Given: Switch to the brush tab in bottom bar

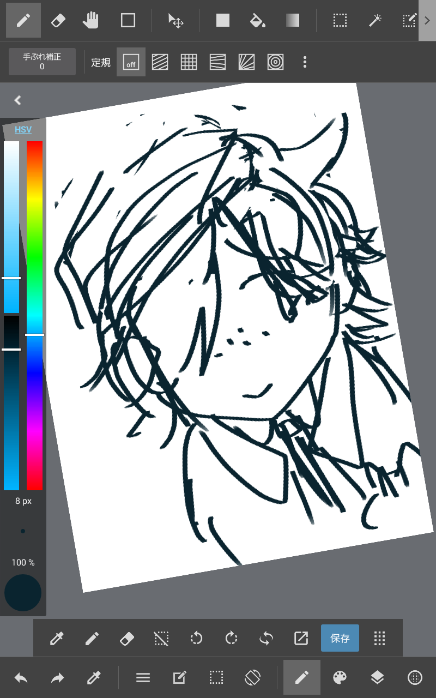Looking at the screenshot, I should pyautogui.click(x=302, y=677).
